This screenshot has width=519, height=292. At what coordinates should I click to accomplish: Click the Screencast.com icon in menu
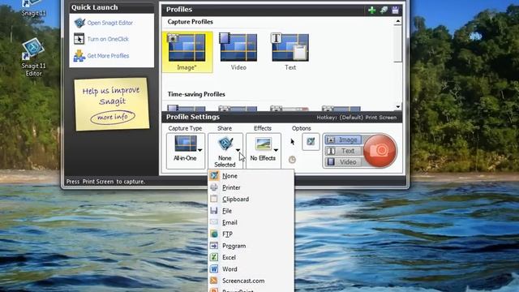(x=214, y=281)
